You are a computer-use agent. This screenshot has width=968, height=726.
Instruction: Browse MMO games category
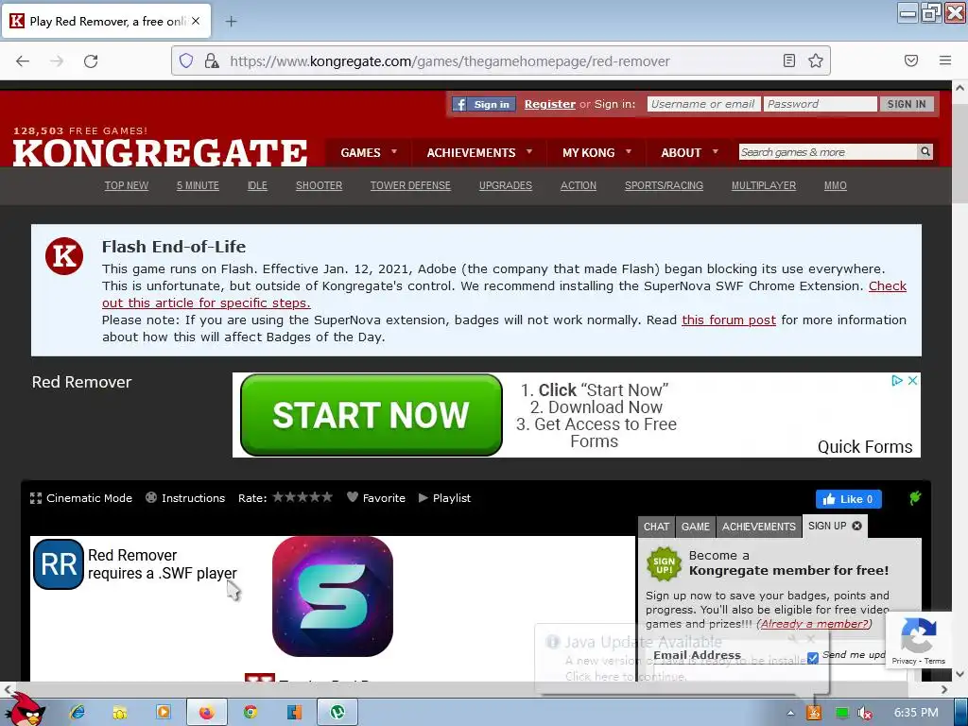pos(836,185)
